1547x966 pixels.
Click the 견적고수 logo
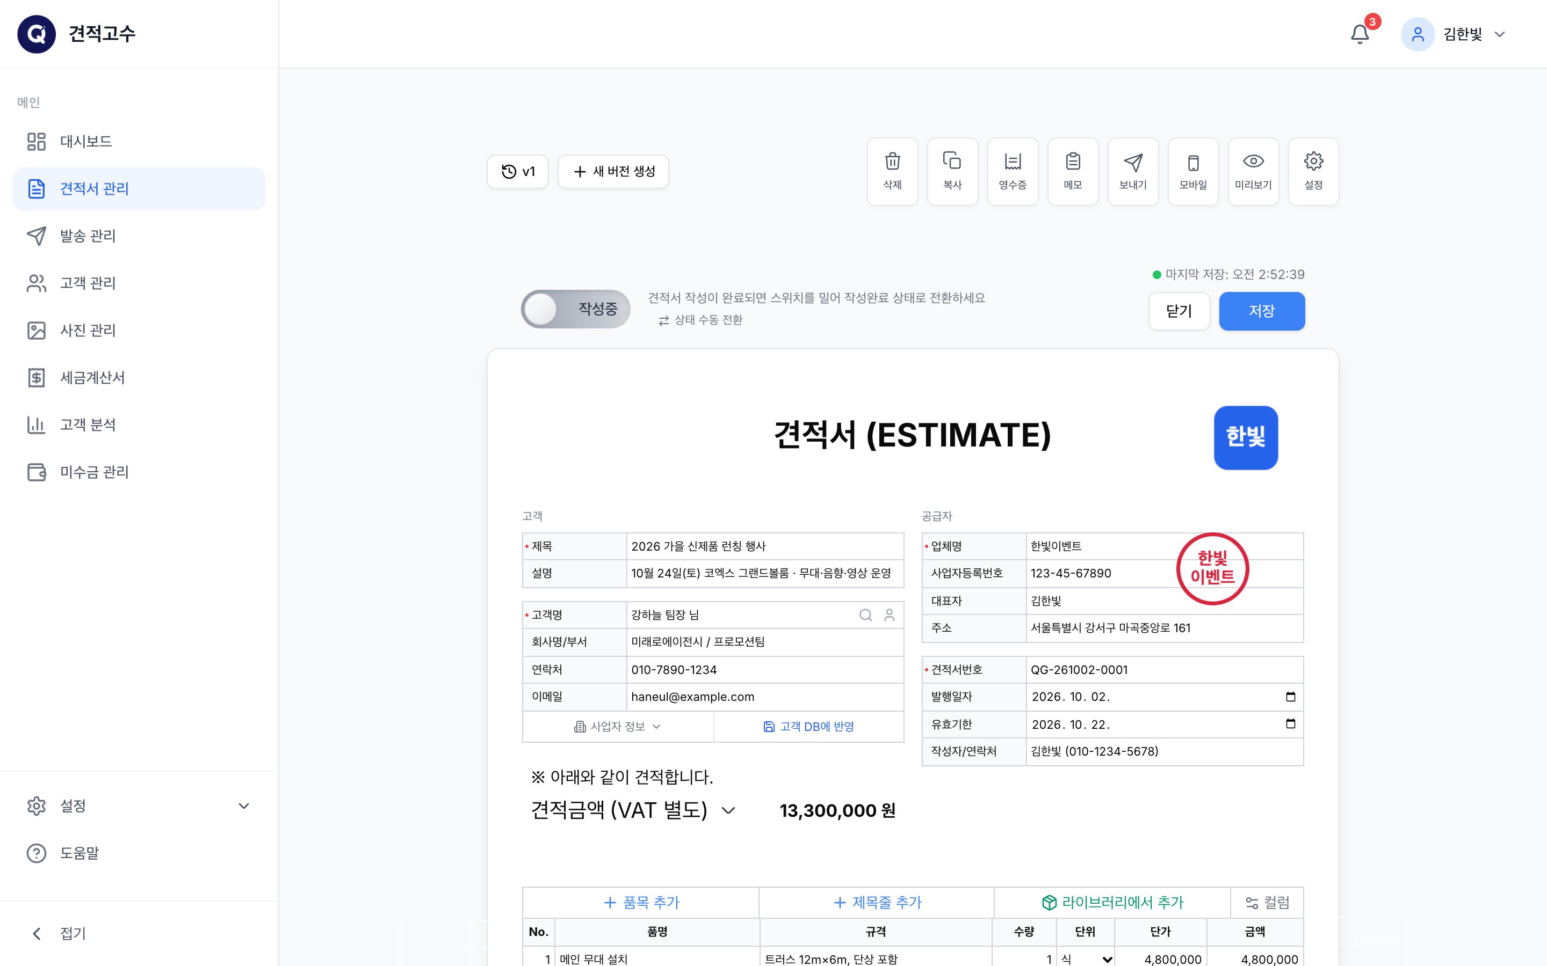click(x=37, y=34)
